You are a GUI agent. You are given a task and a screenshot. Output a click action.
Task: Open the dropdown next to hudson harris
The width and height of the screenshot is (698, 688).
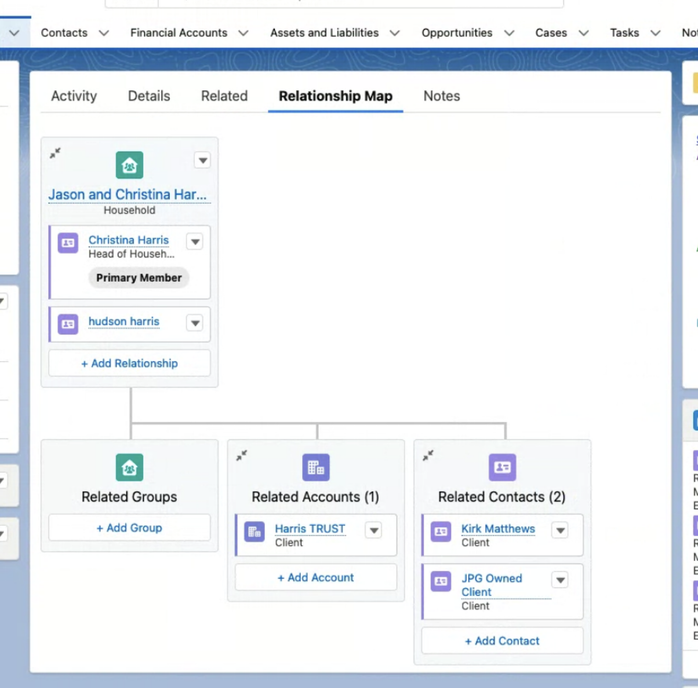point(195,323)
